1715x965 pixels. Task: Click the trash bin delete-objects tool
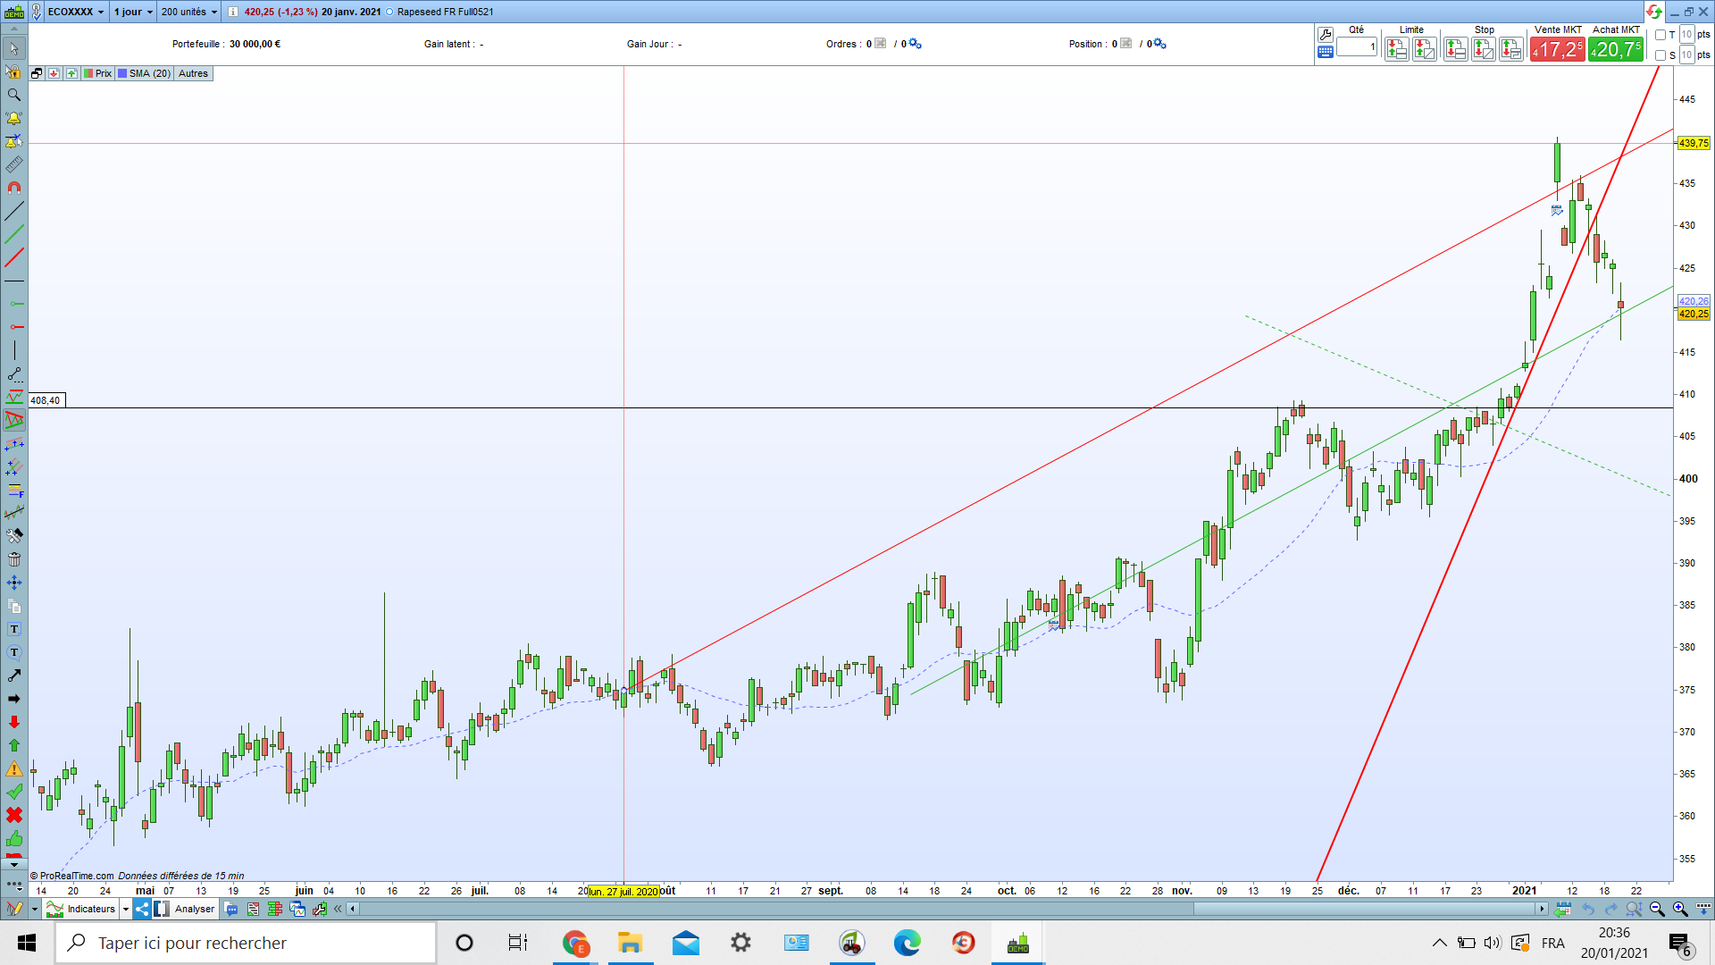point(13,559)
